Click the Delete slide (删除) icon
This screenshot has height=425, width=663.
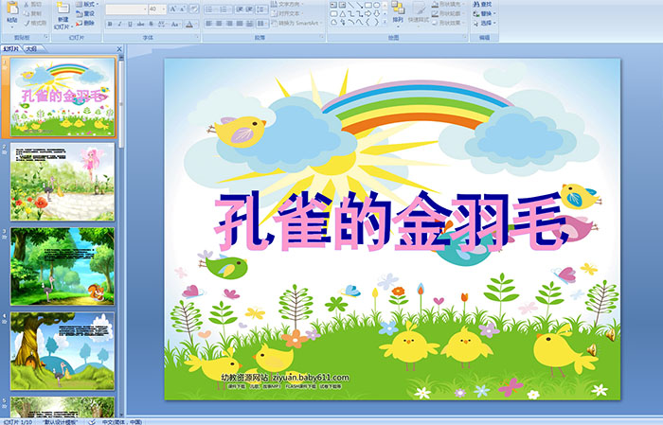click(x=88, y=23)
